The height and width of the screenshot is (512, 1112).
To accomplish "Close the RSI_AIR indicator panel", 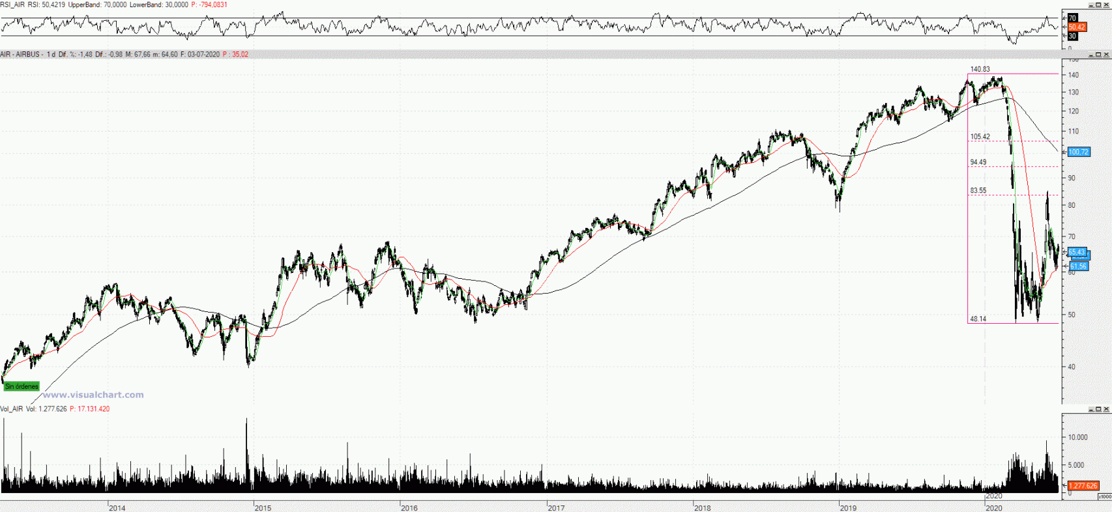I will (x=1106, y=5).
